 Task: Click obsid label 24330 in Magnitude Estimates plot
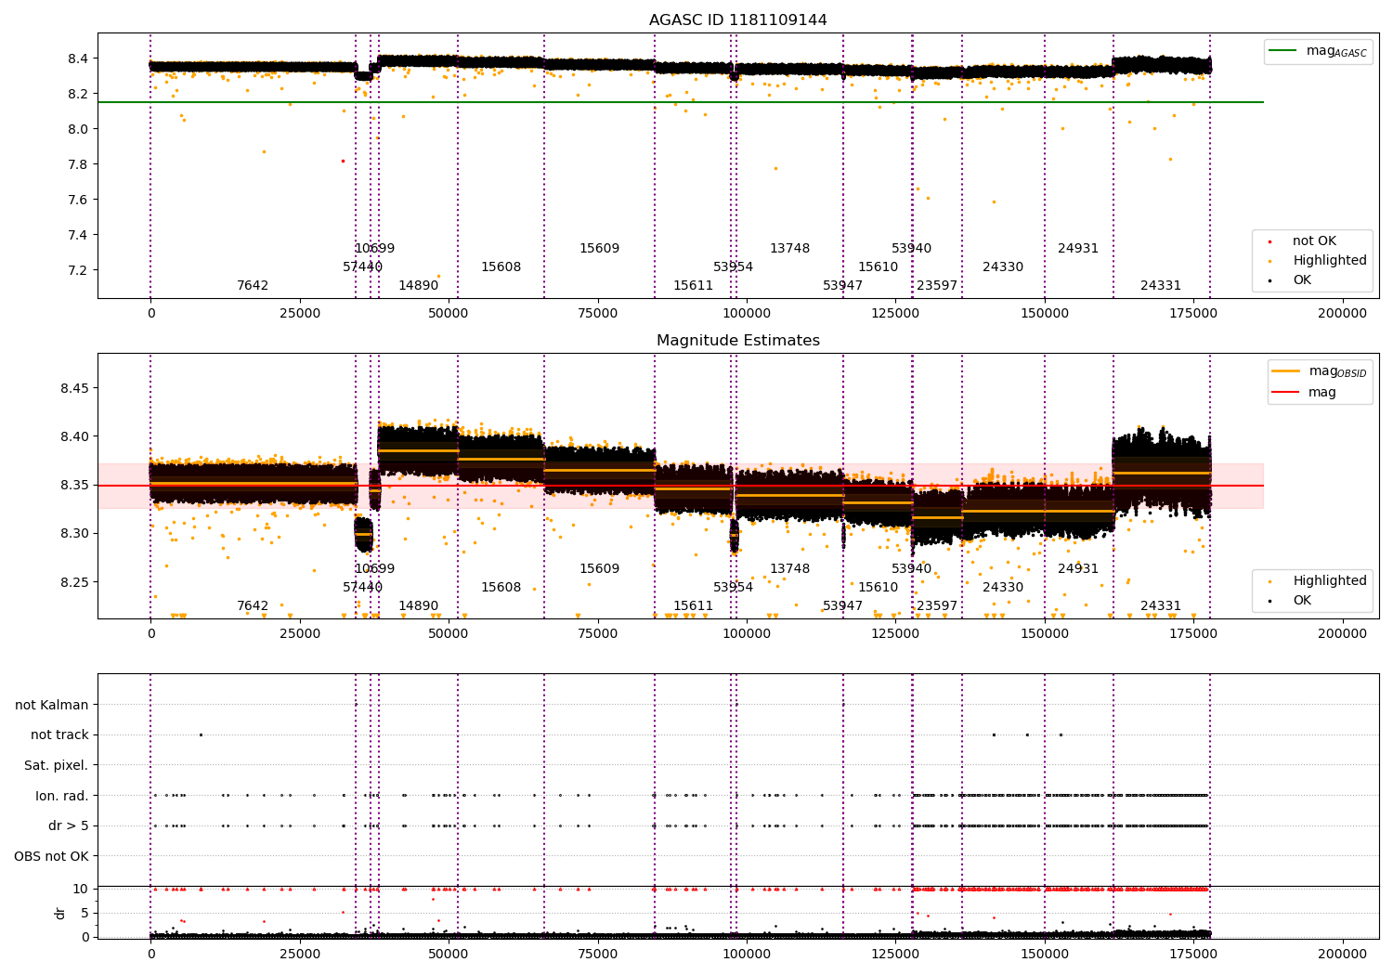[x=1003, y=587]
